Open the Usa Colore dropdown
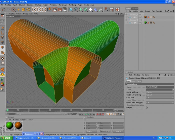This screenshot has height=140, width=175. click(x=160, y=97)
